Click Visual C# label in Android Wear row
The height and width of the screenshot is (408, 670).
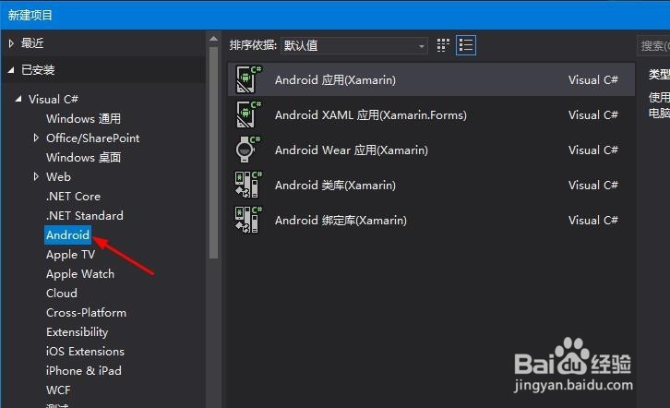[593, 150]
